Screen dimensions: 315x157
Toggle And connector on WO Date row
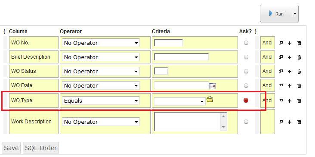[x=267, y=85]
